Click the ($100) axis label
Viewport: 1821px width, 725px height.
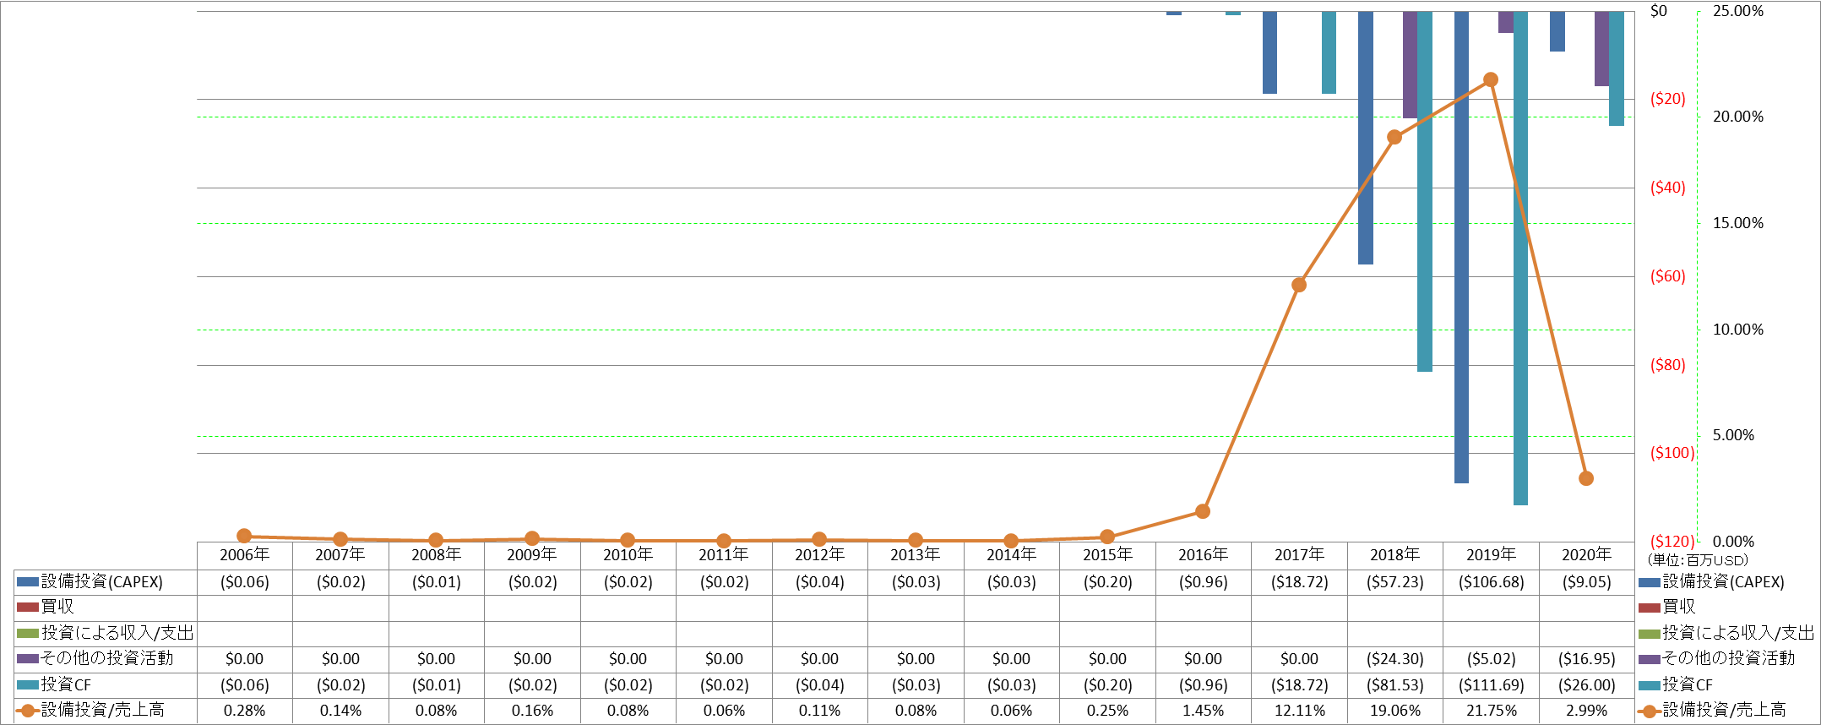tap(1672, 453)
